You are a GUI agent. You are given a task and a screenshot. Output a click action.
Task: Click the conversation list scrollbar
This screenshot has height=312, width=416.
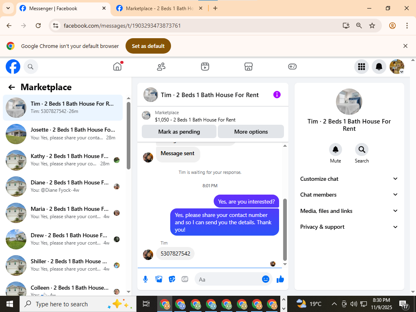pos(129,135)
